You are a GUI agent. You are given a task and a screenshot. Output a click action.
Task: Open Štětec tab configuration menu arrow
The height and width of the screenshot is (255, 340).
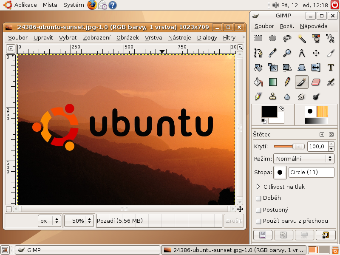[x=322, y=135]
